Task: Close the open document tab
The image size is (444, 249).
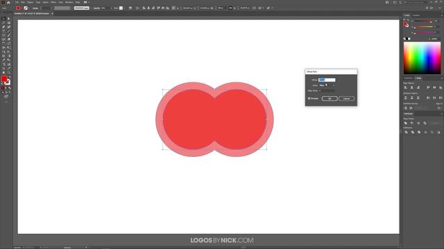Action: point(53,14)
